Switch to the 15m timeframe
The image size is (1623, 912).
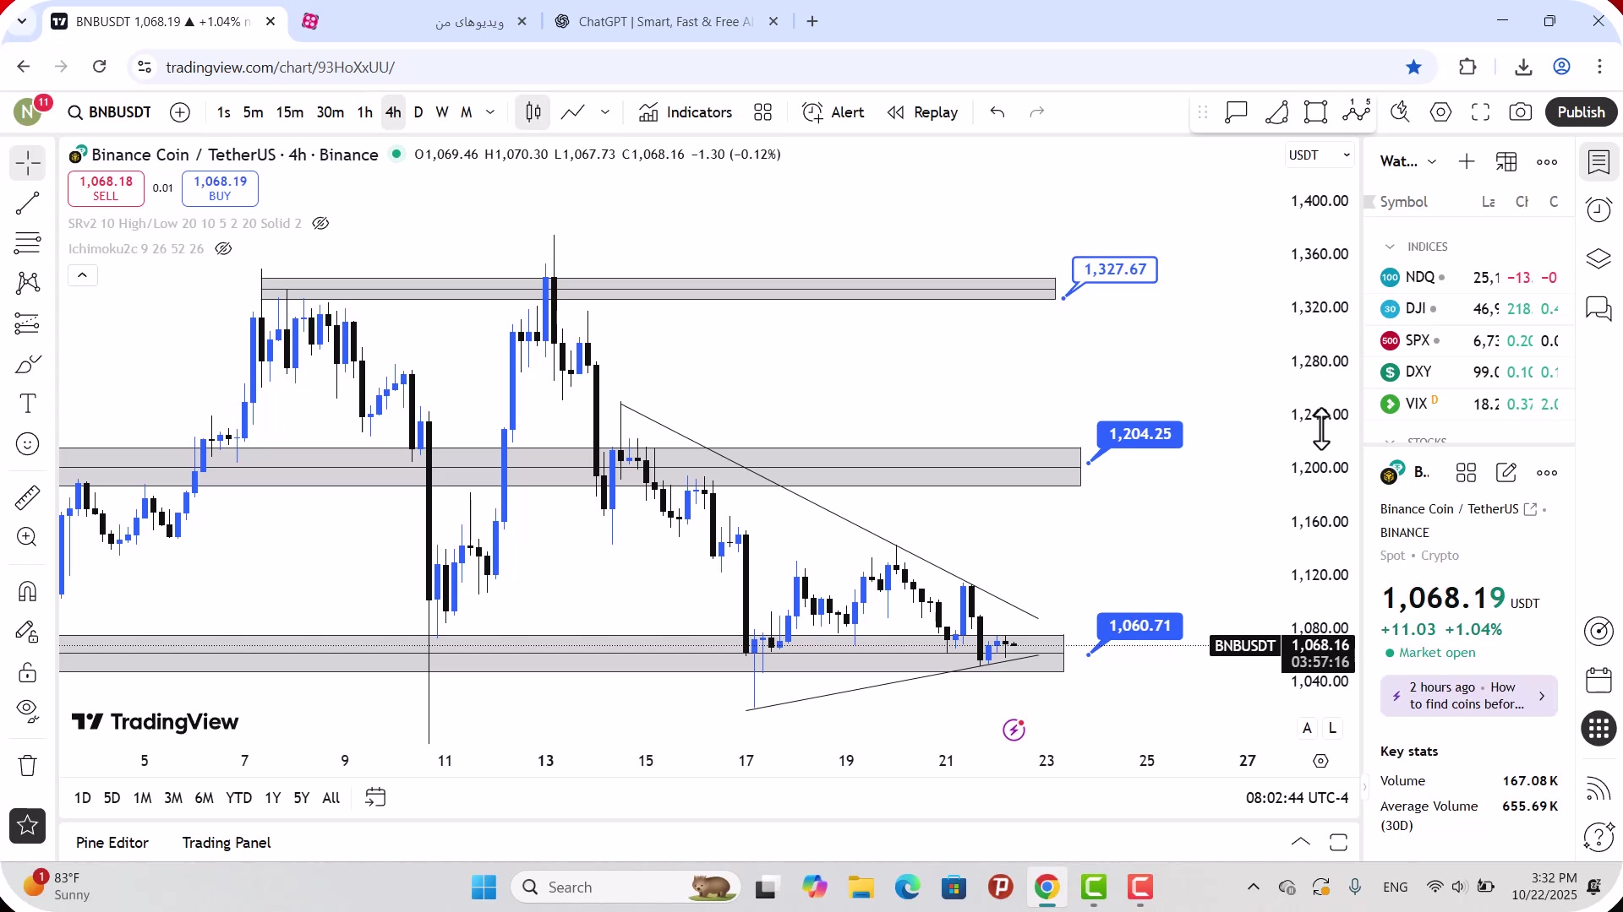click(290, 112)
